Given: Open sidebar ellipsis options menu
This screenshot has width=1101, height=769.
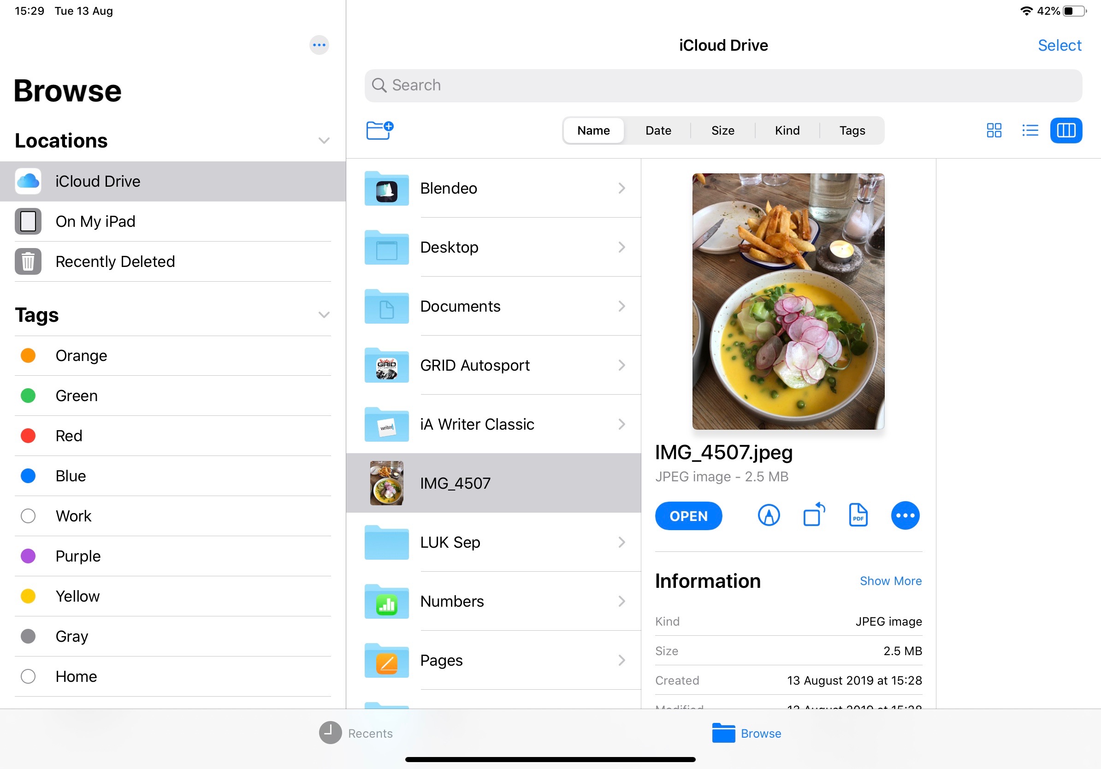Looking at the screenshot, I should [x=319, y=45].
